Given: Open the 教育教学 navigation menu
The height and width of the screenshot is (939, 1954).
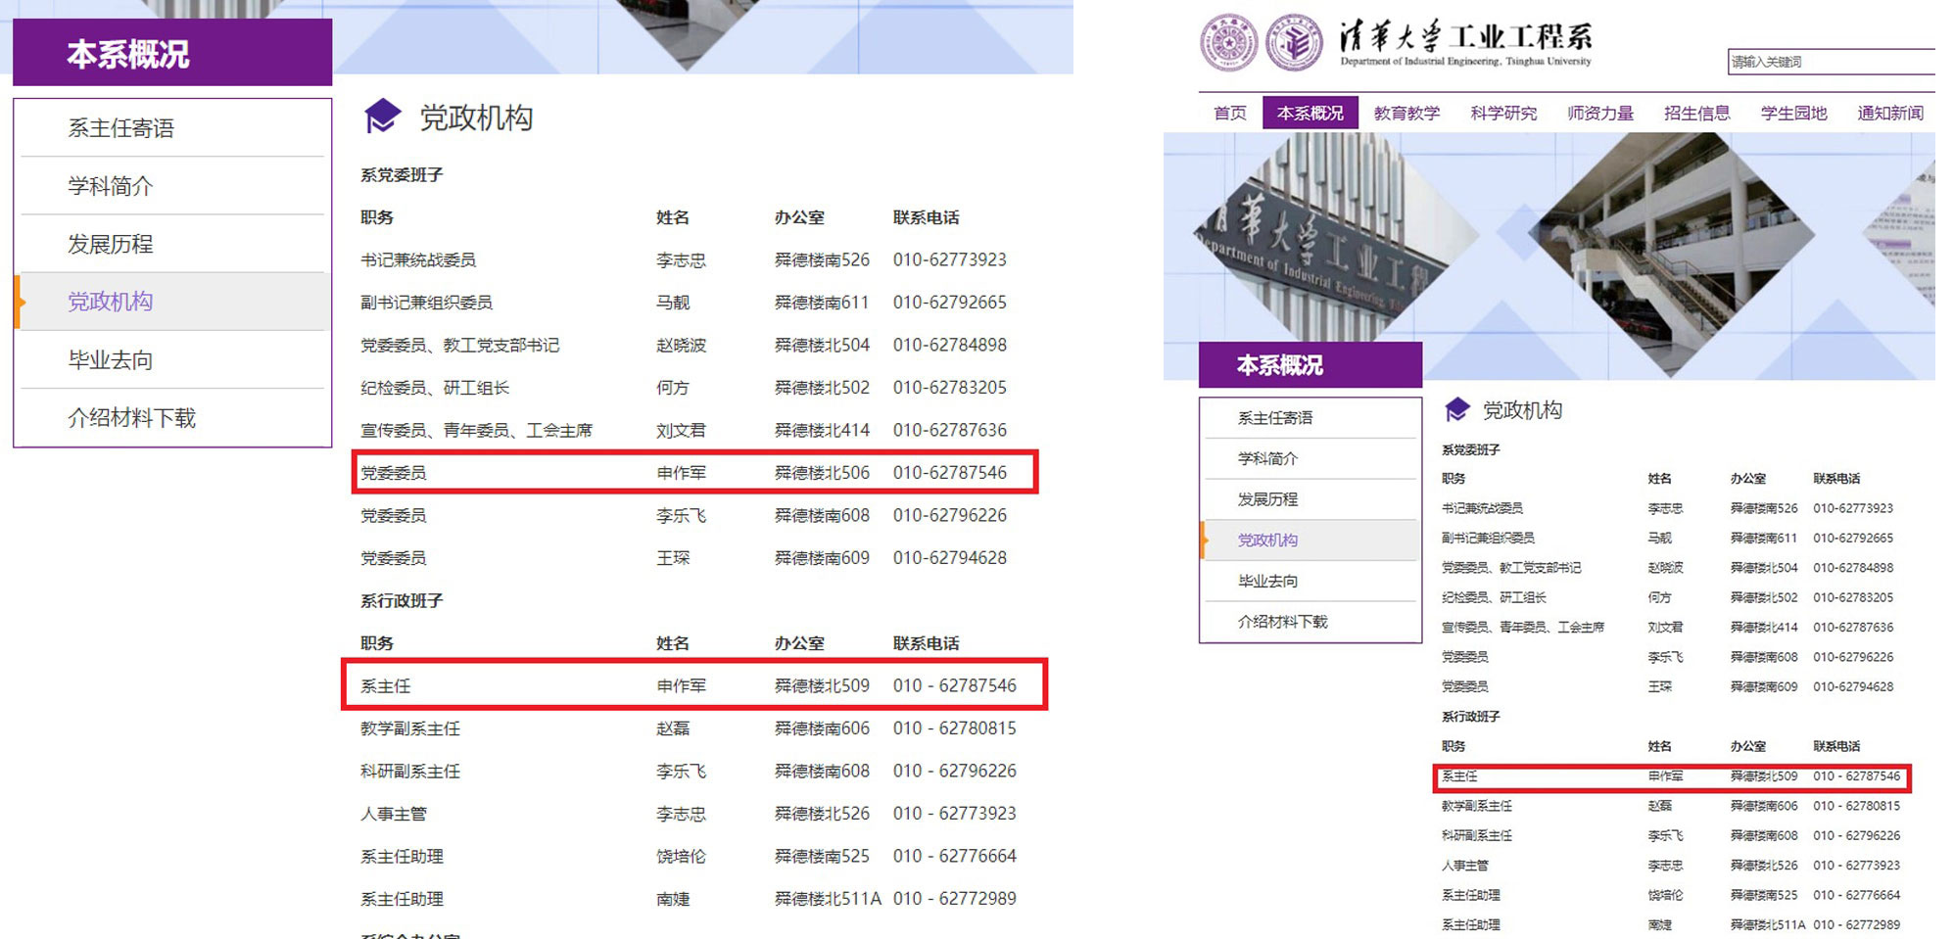Looking at the screenshot, I should point(1406,113).
